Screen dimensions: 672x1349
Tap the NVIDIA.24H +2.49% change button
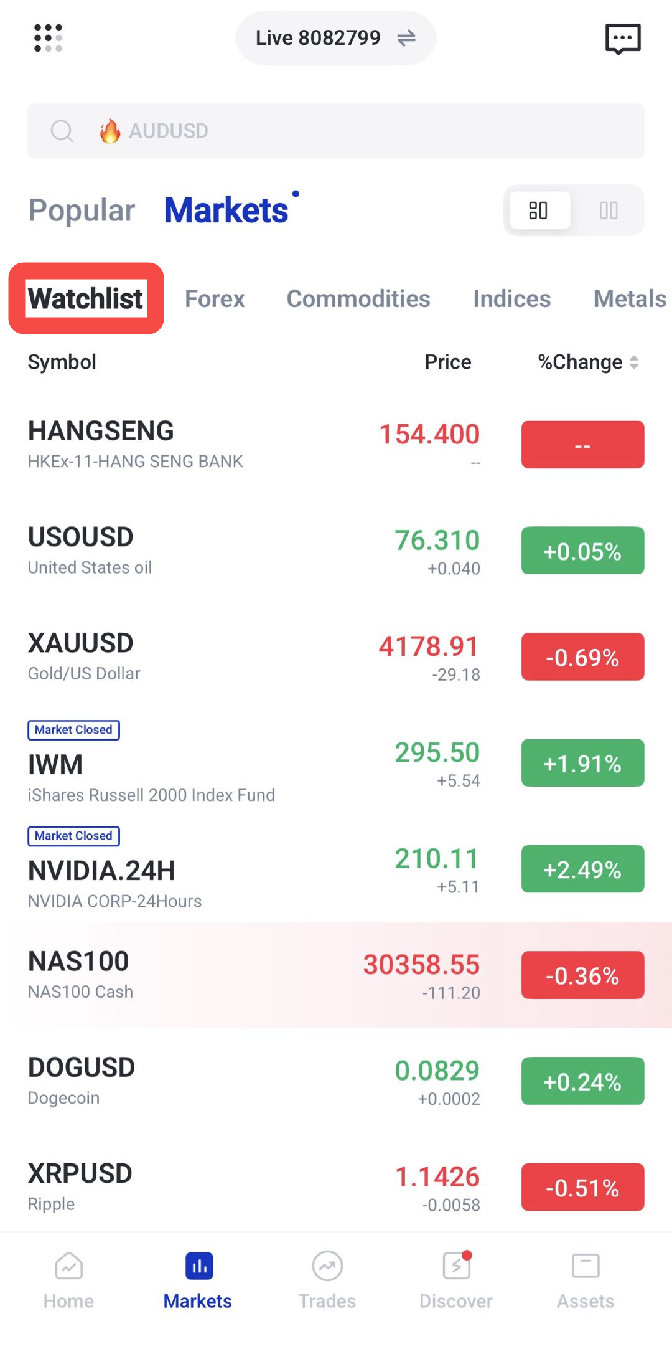[582, 869]
